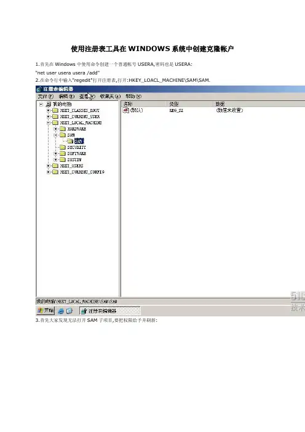Click the 数据 column header
Image resolution: width=305 pixels, height=432 pixels.
pos(259,104)
